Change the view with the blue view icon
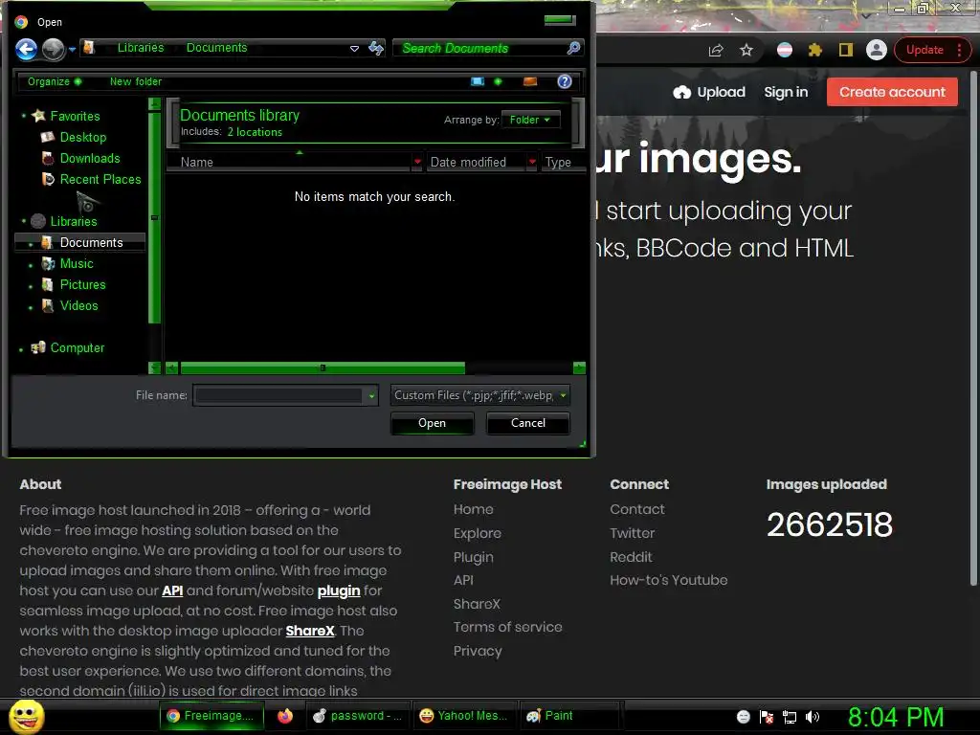Image resolution: width=980 pixels, height=735 pixels. coord(478,81)
